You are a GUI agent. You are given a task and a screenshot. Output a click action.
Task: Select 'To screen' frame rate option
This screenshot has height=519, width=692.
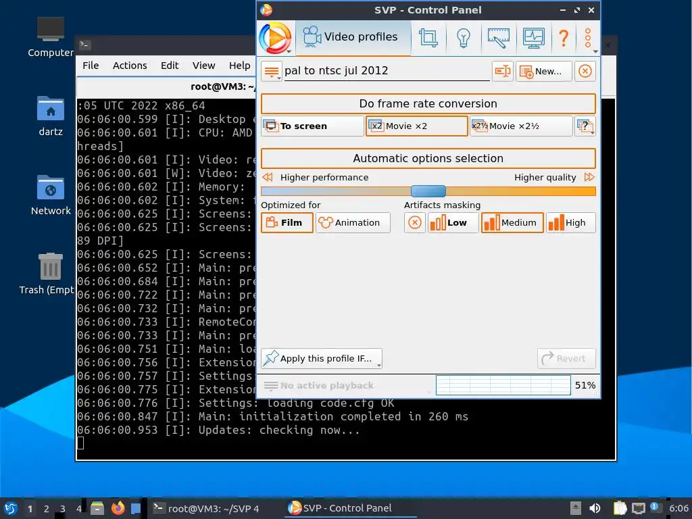tap(312, 126)
